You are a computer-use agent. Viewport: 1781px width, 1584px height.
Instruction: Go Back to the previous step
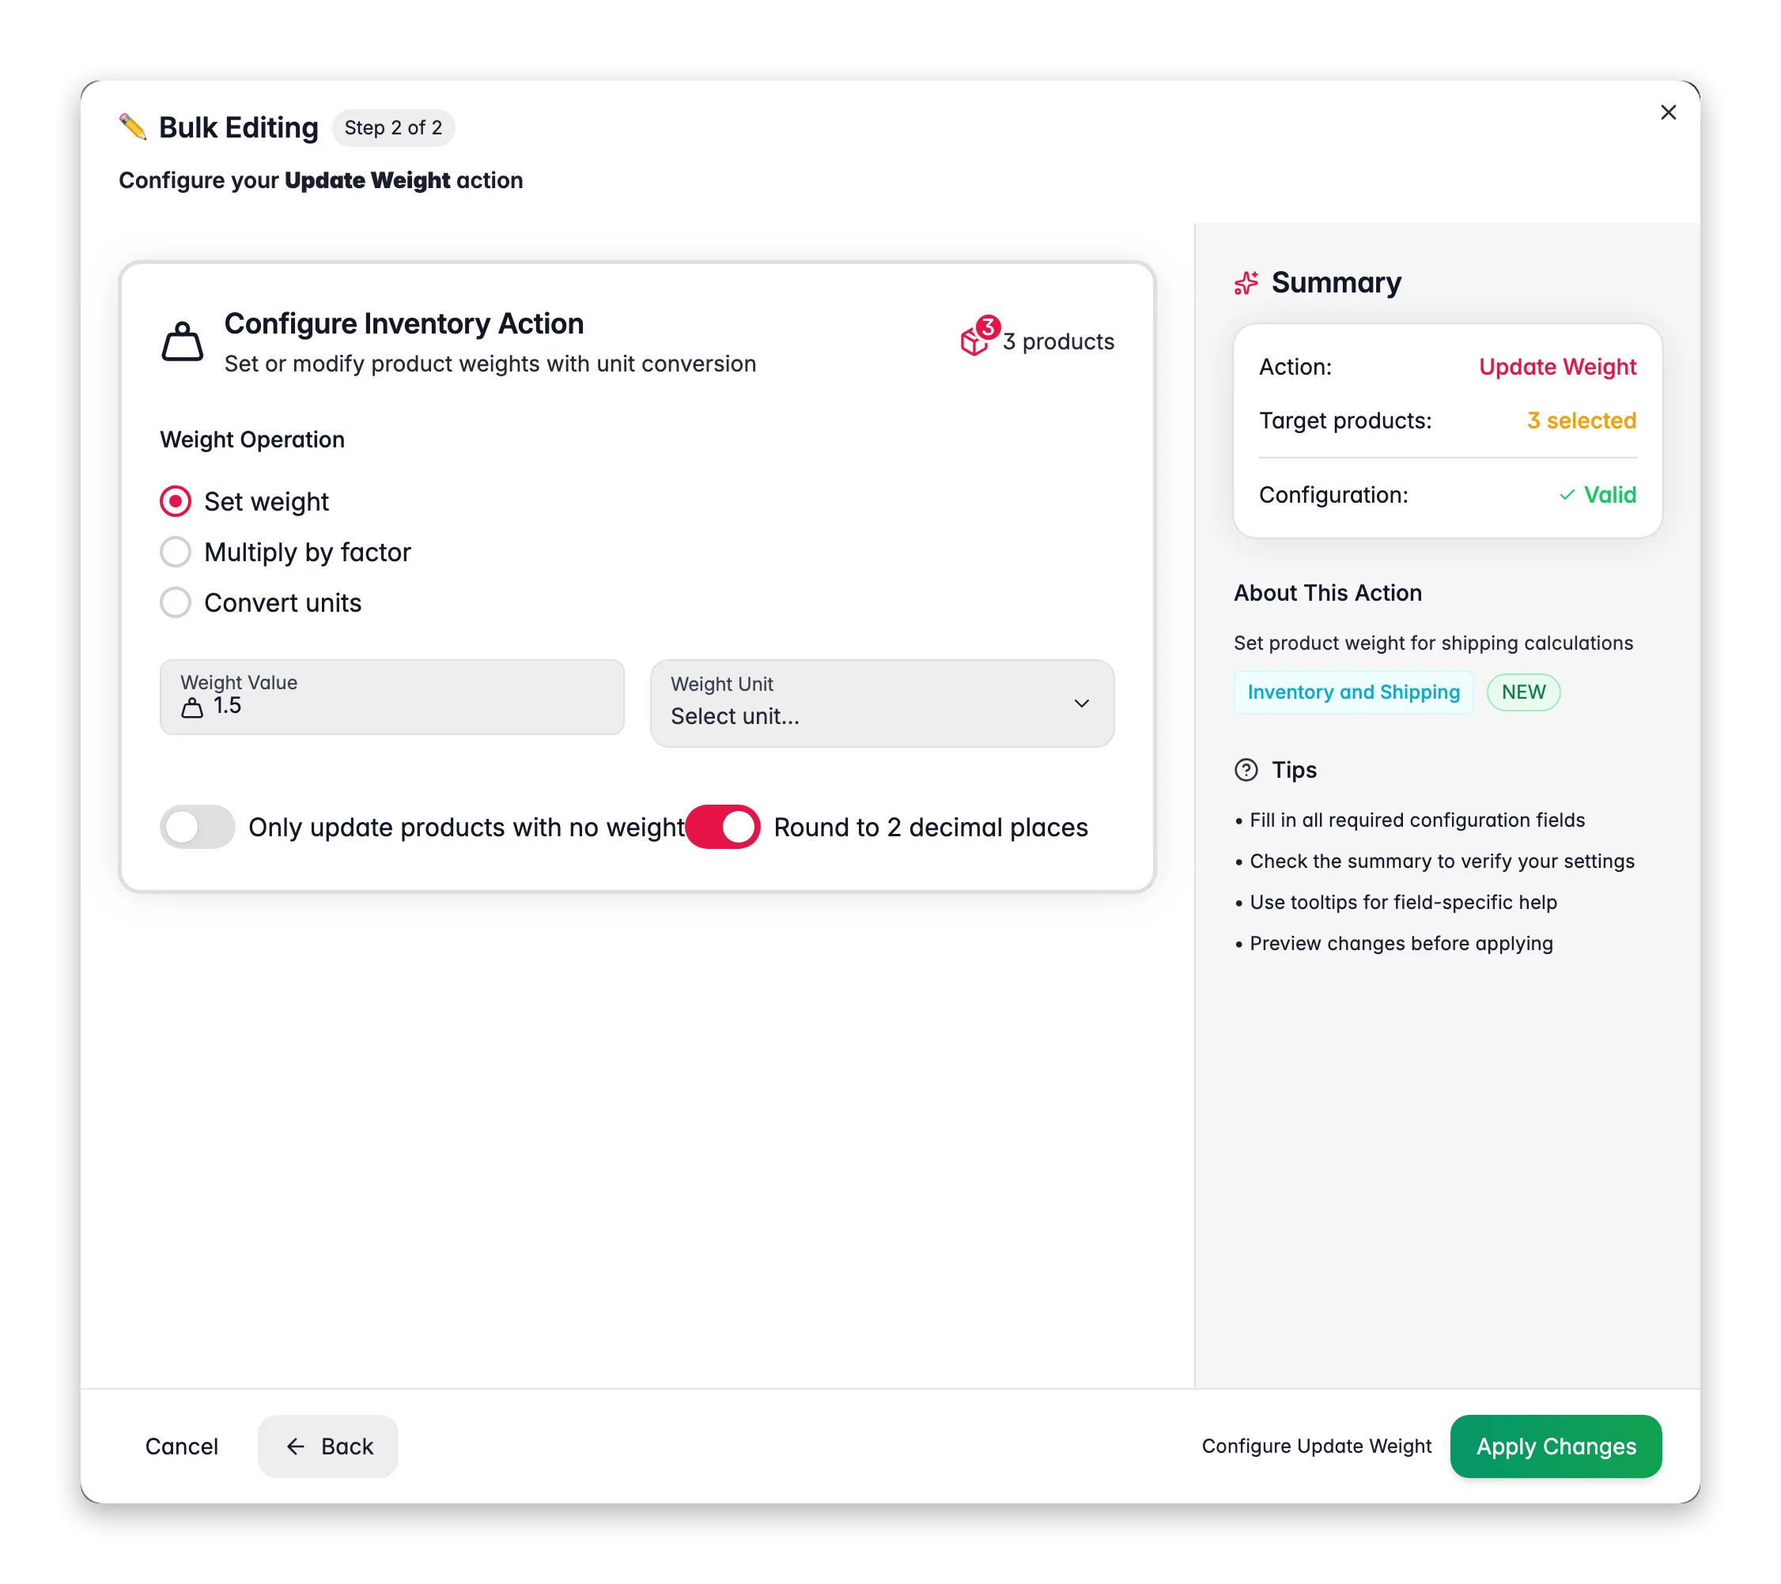click(x=327, y=1446)
